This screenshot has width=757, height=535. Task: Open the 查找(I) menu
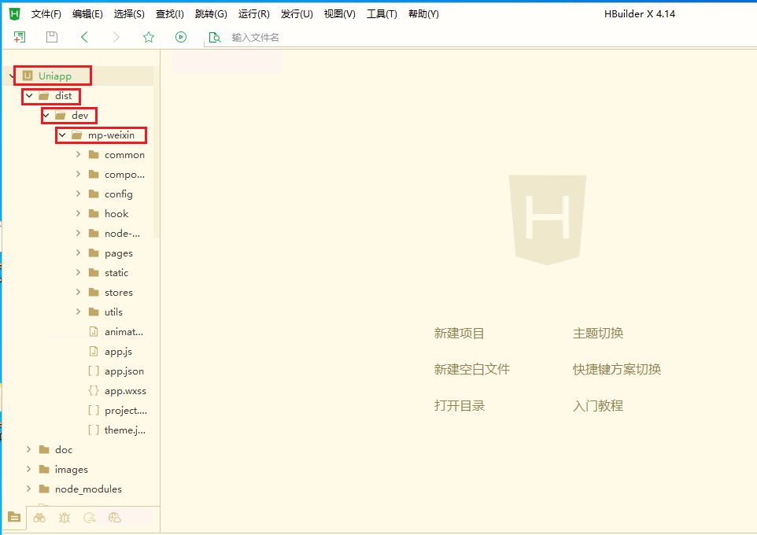point(169,14)
